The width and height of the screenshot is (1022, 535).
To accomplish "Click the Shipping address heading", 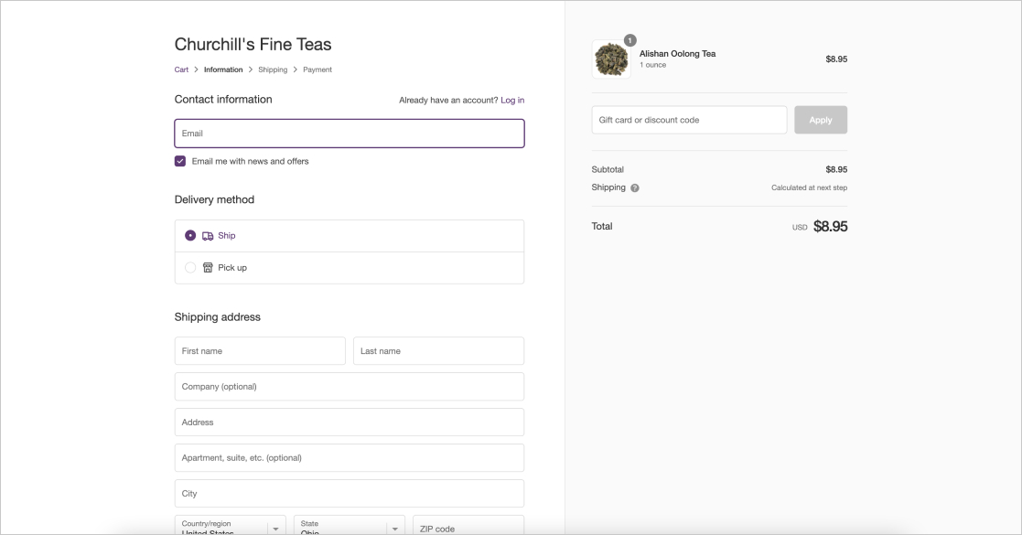I will tap(217, 317).
